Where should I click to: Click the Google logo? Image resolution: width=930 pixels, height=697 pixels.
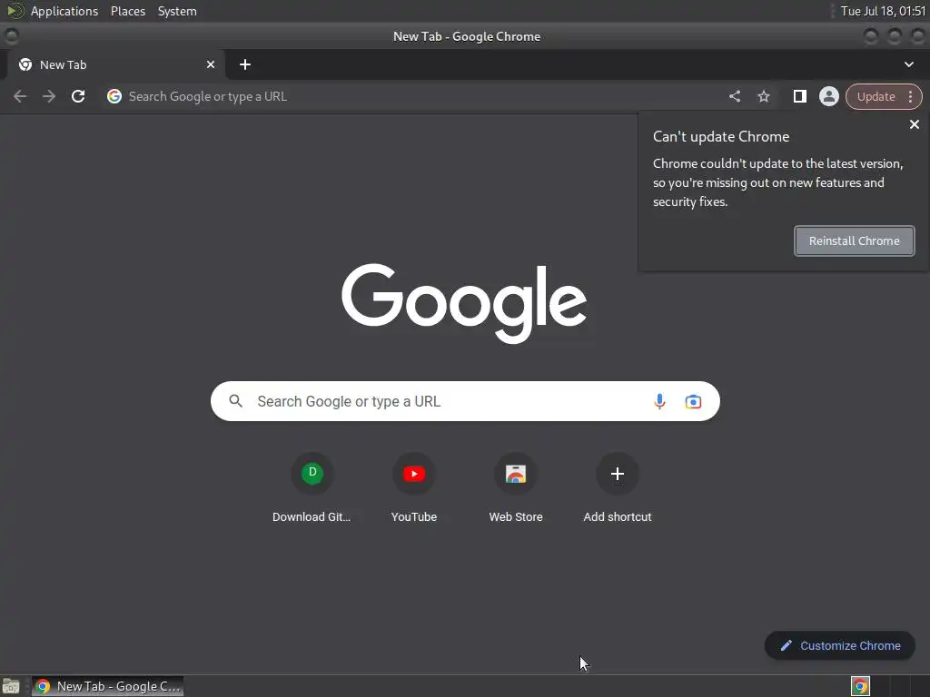click(x=464, y=303)
